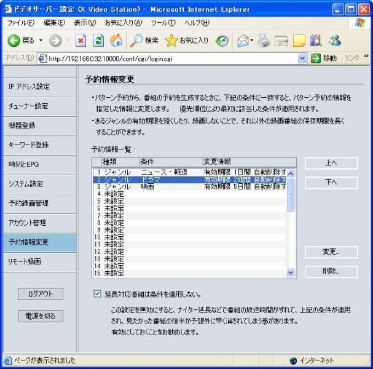Open the 編集(E) menu
Image resolution: width=373 pixels, height=369 pixels.
coord(54,23)
